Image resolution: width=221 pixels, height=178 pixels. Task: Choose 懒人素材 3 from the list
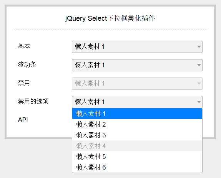pyautogui.click(x=137, y=135)
